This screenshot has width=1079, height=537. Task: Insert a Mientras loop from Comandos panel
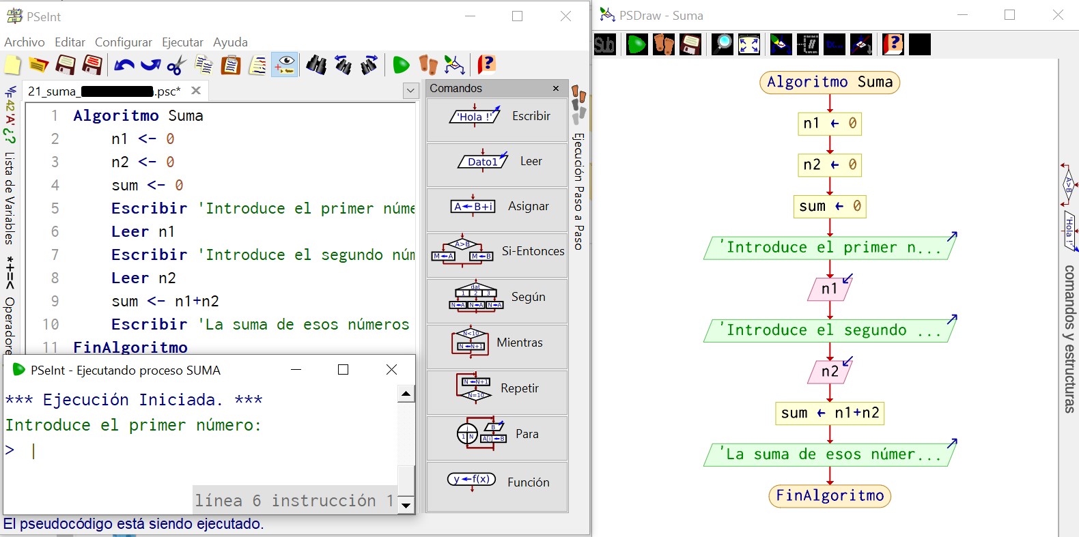coord(497,343)
